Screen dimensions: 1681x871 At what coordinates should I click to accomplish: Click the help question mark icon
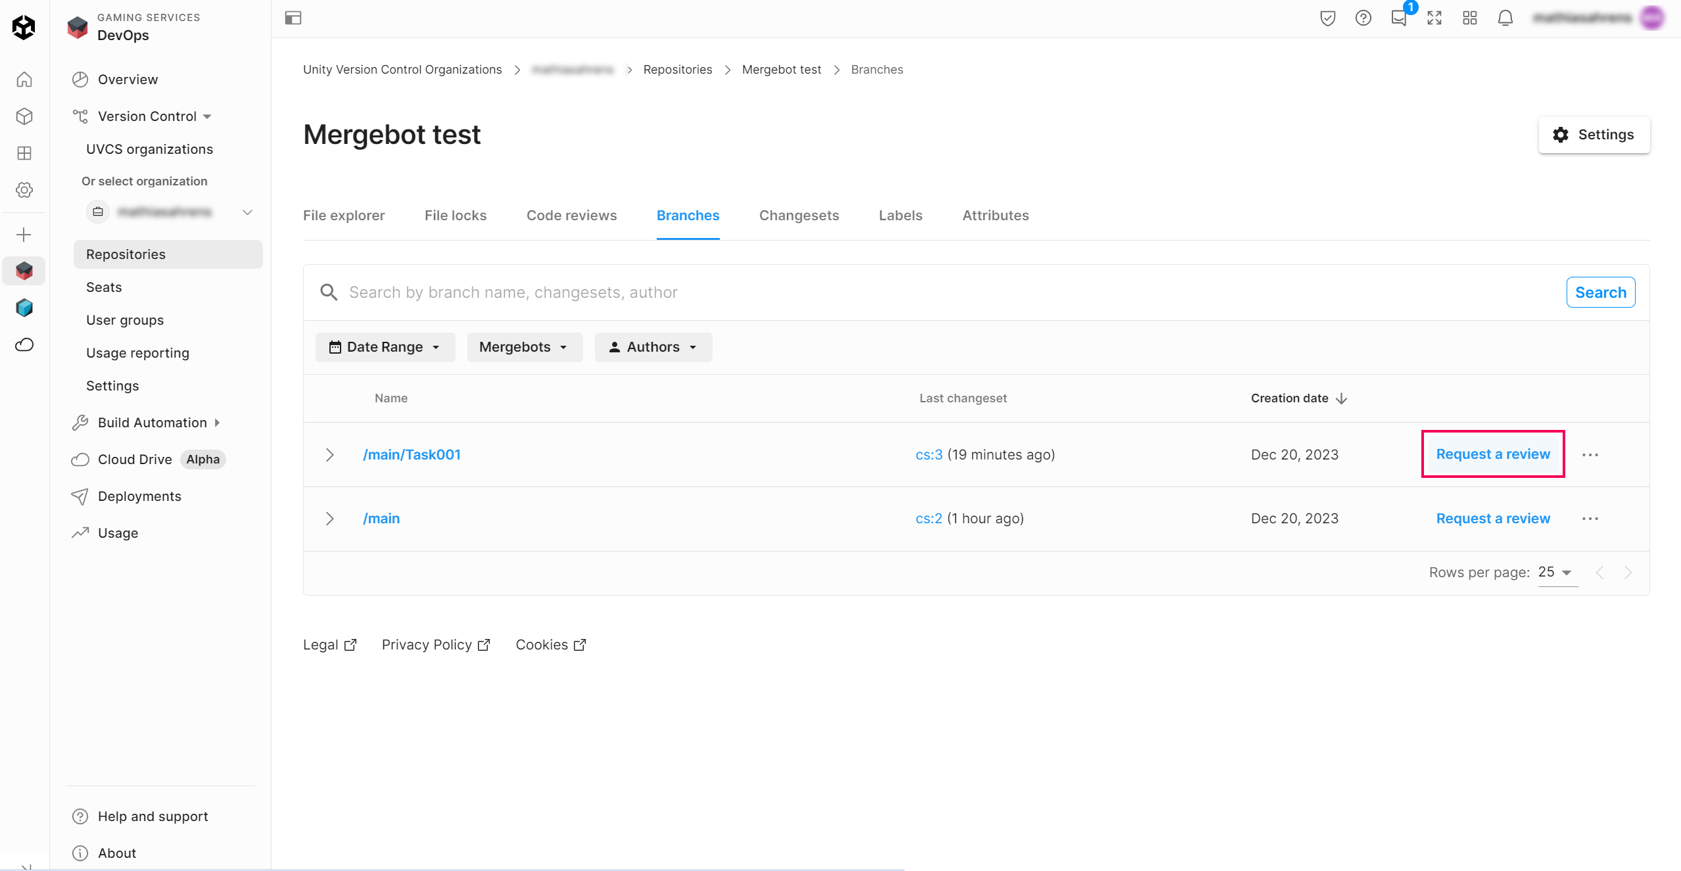pyautogui.click(x=1363, y=18)
